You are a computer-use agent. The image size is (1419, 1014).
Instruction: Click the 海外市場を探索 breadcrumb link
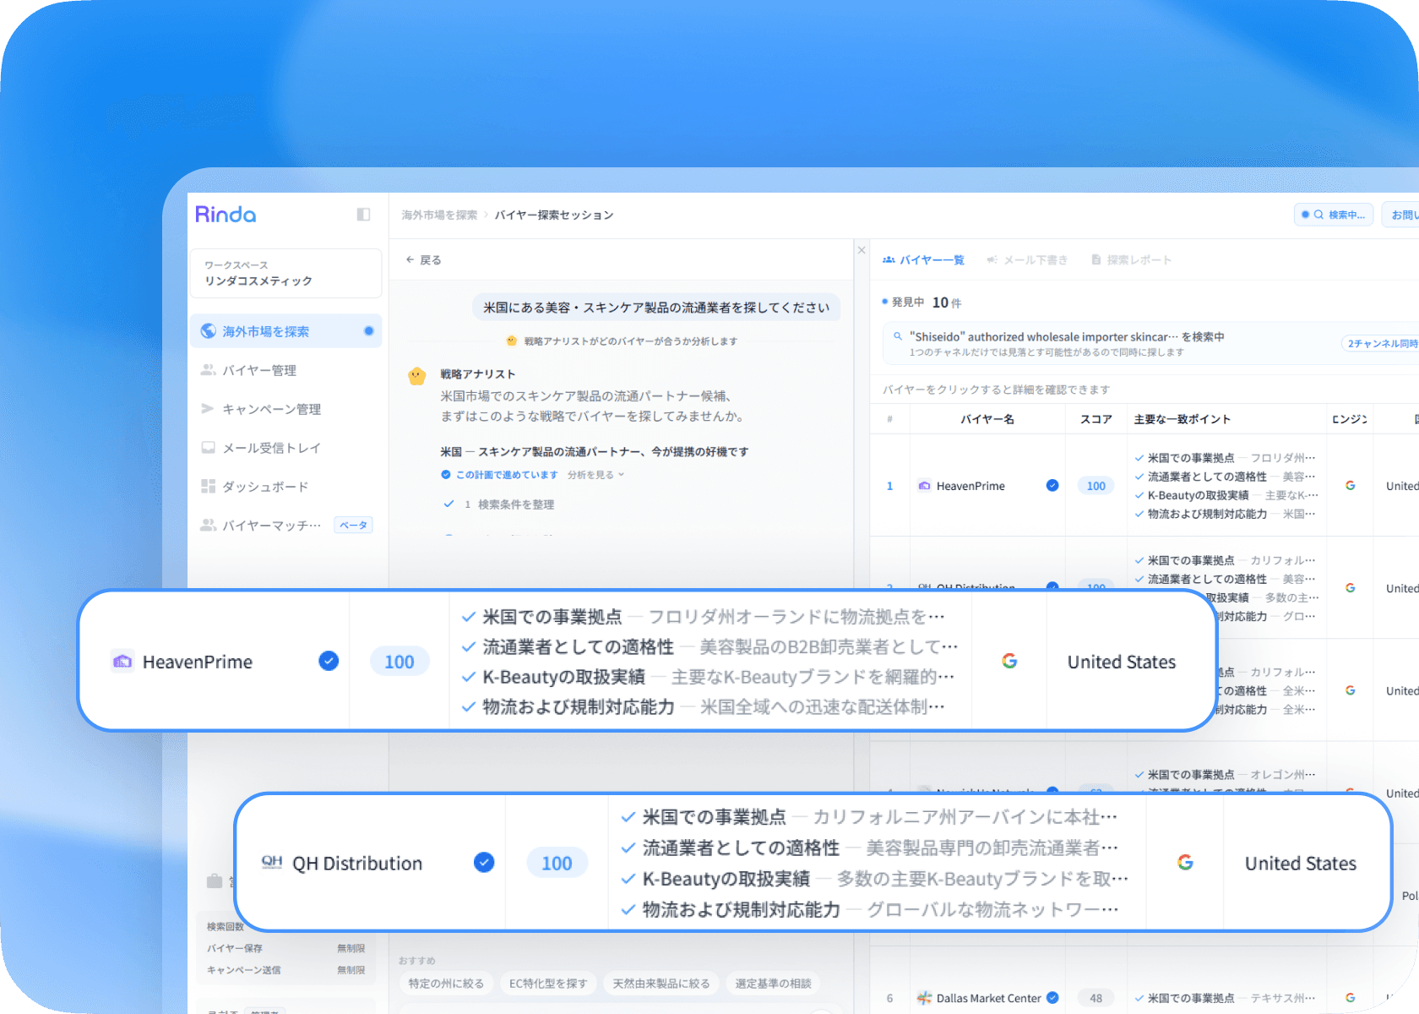[x=439, y=215]
